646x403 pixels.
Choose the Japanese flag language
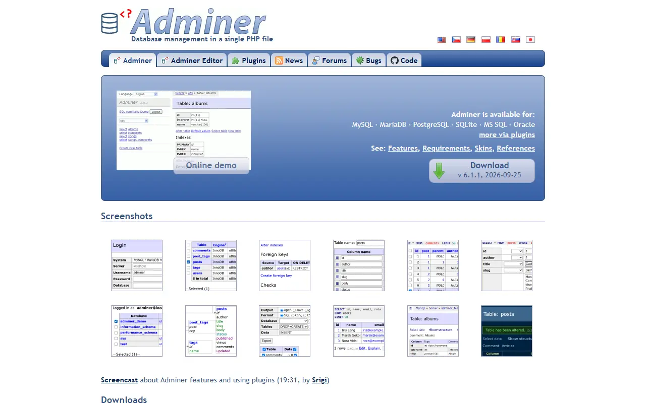[x=530, y=40]
